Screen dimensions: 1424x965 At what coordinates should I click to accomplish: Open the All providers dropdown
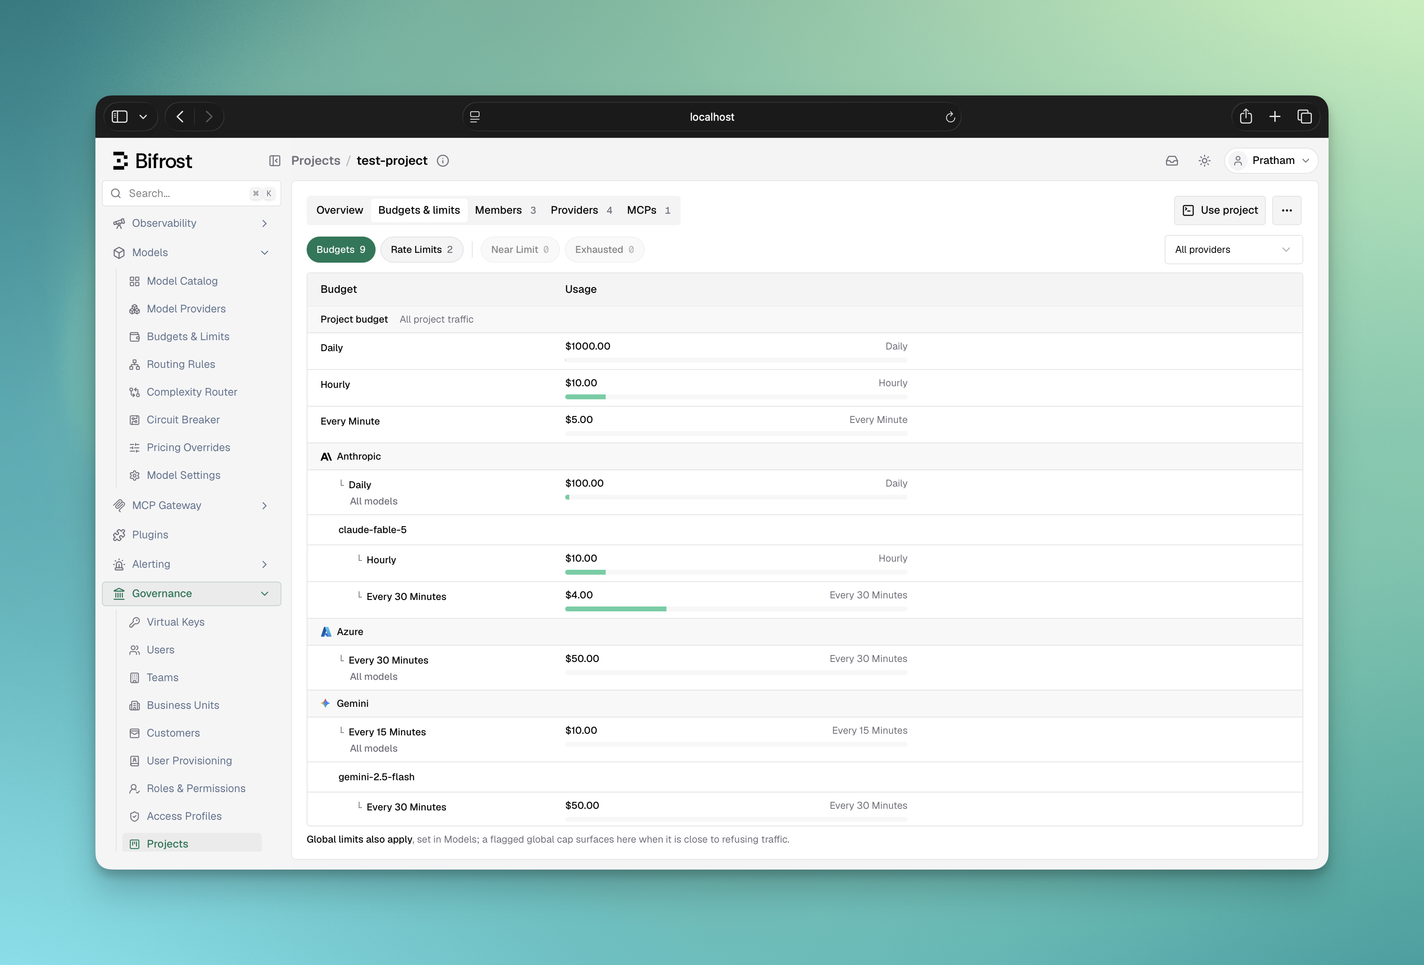[x=1233, y=249]
